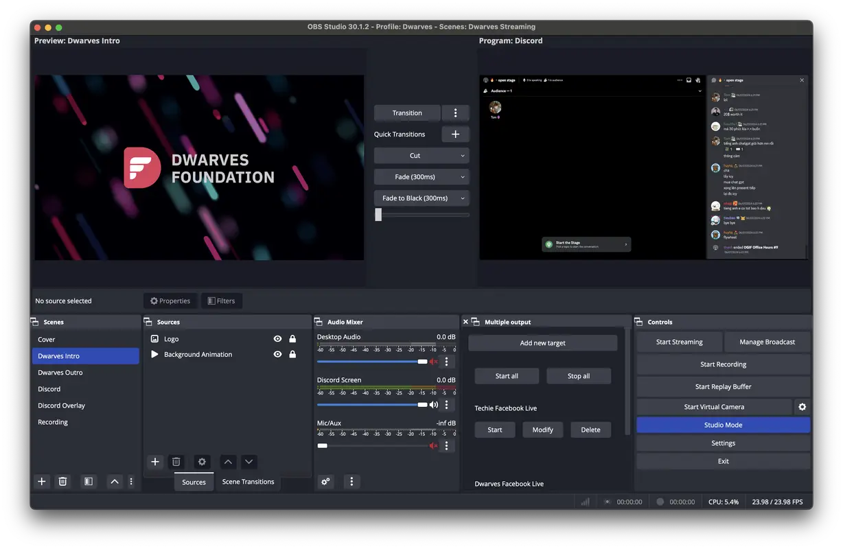
Task: Click the network signal icon in status bar
Action: pyautogui.click(x=586, y=502)
